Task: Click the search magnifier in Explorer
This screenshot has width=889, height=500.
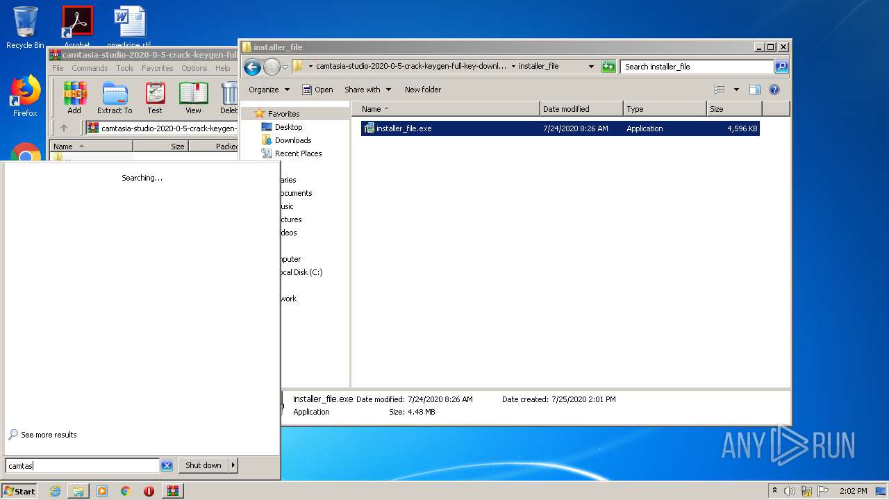Action: point(781,67)
